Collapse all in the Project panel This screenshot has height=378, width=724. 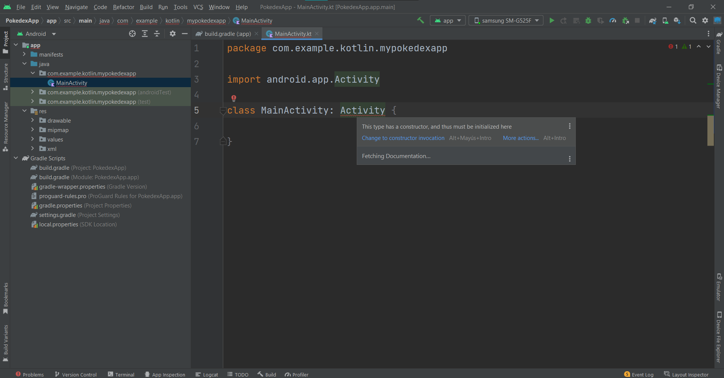pyautogui.click(x=157, y=34)
